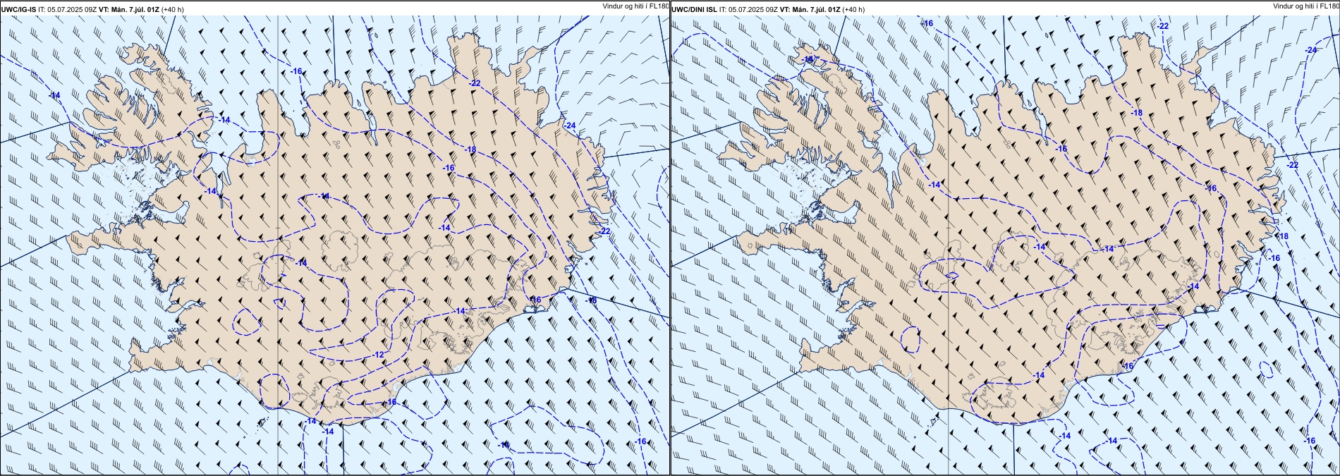Select "-14" label over Westfjords tip in right map
1340x476 pixels.
pyautogui.click(x=808, y=59)
